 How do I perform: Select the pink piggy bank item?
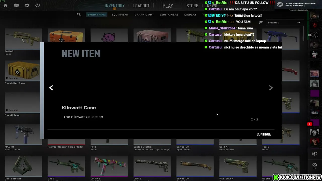(x=109, y=36)
